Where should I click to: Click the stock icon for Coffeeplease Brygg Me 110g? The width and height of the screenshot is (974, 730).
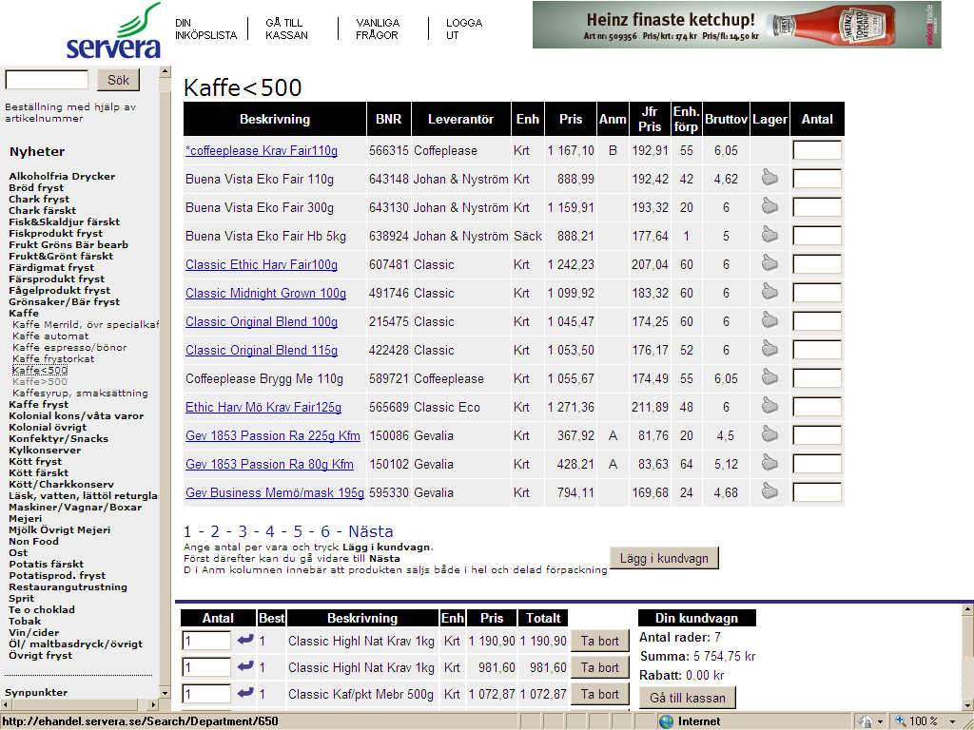pyautogui.click(x=769, y=378)
